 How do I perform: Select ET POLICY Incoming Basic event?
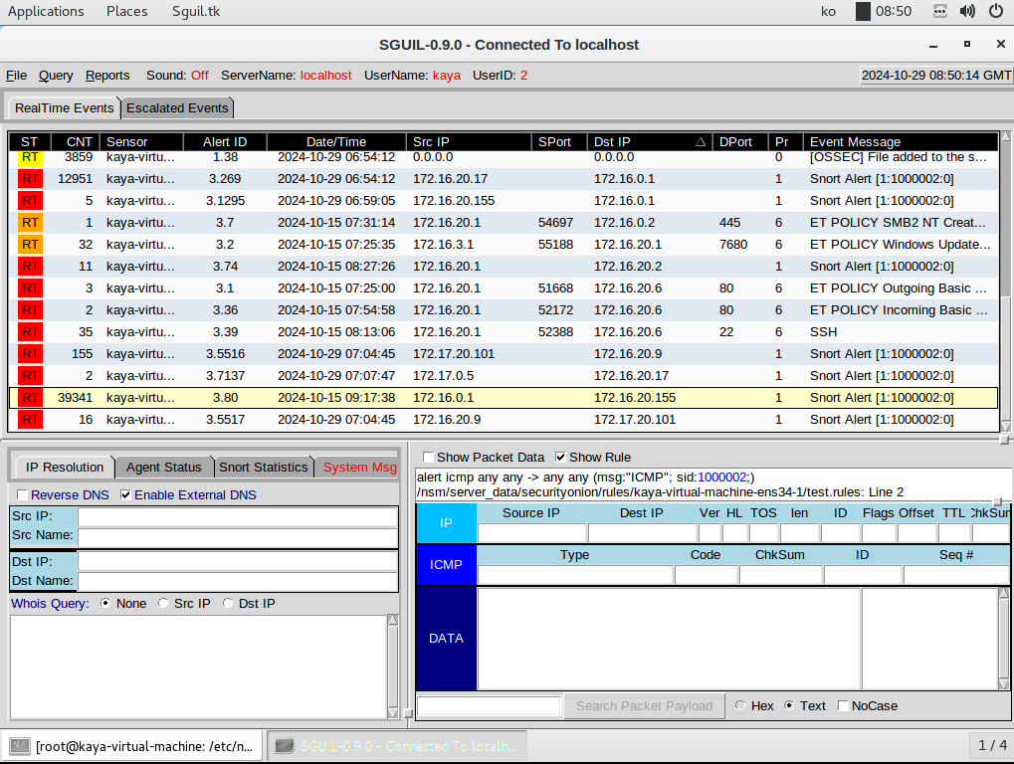point(504,310)
